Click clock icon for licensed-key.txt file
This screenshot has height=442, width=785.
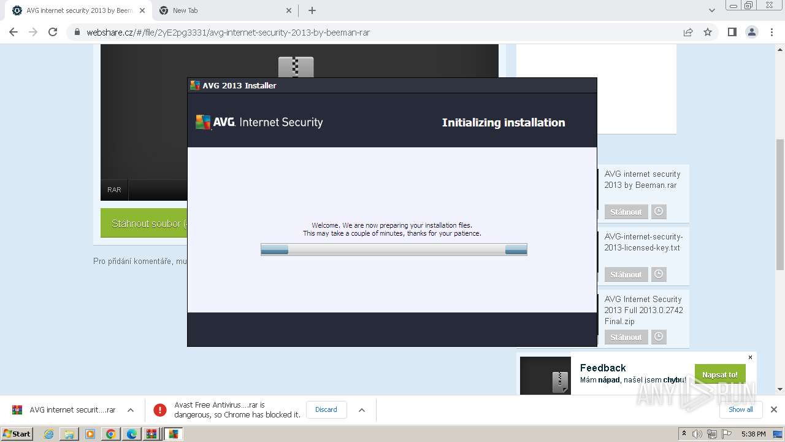tap(659, 274)
